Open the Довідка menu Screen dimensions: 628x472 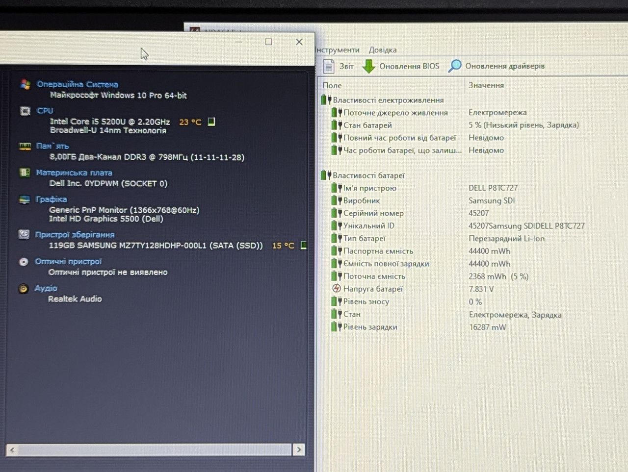point(383,50)
